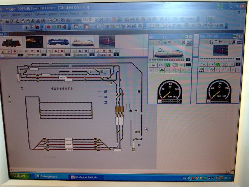Open the Ansicht menu
This screenshot has height=187, width=249.
click(28, 14)
